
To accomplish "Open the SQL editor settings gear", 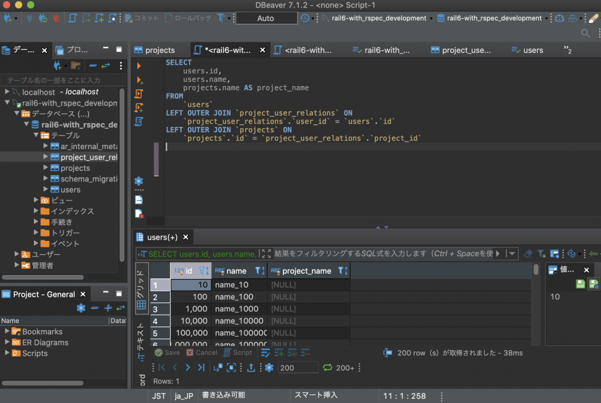I will pos(139,181).
